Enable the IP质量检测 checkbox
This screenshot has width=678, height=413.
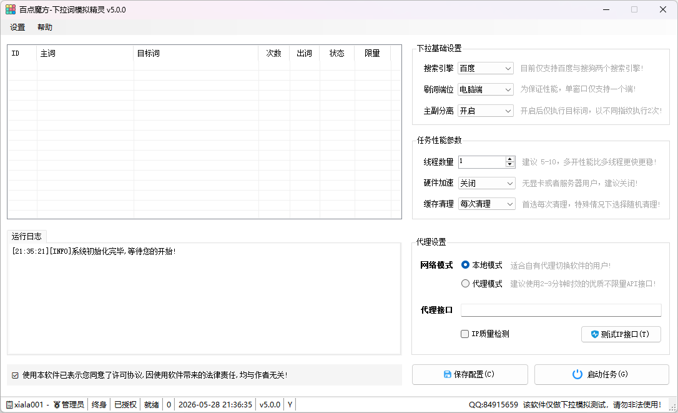465,334
